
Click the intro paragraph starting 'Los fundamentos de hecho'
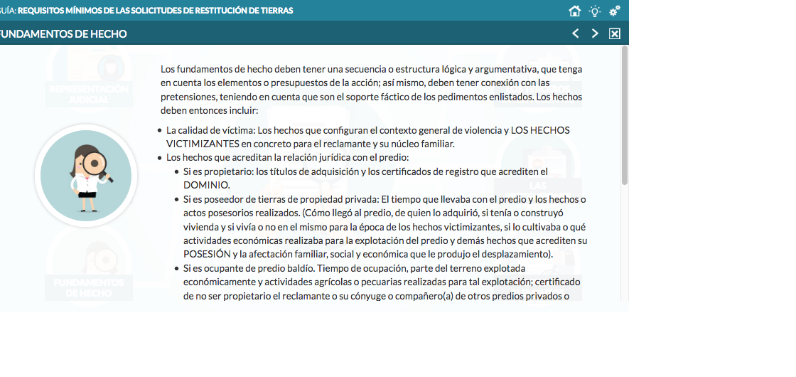[371, 90]
